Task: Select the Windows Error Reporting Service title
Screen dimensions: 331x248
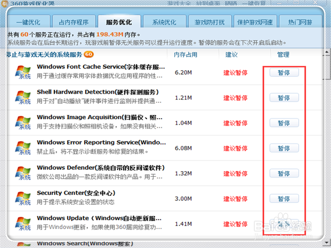Action: point(101,143)
